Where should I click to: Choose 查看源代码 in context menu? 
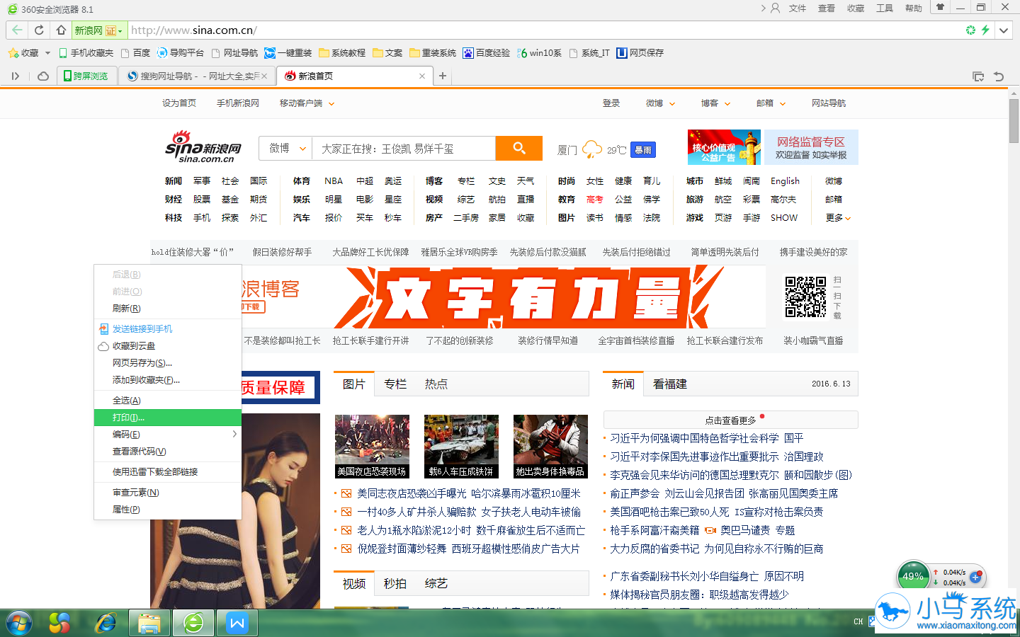pos(168,452)
